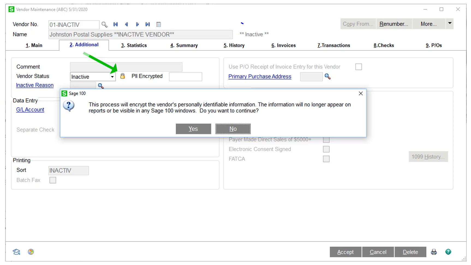Open the Primary Purchase Address lookup
The image size is (471, 265).
pyautogui.click(x=328, y=77)
